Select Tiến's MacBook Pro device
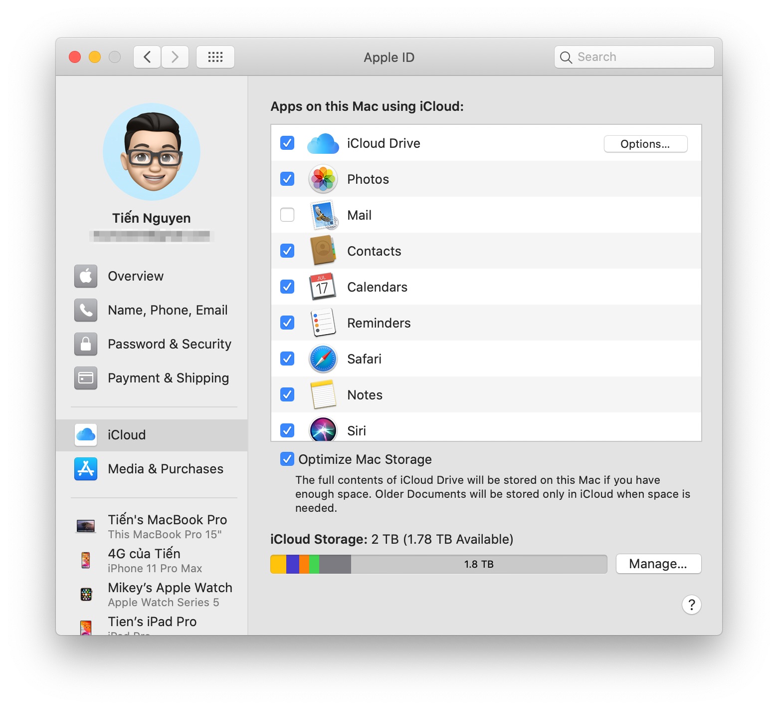This screenshot has height=709, width=778. click(x=152, y=526)
